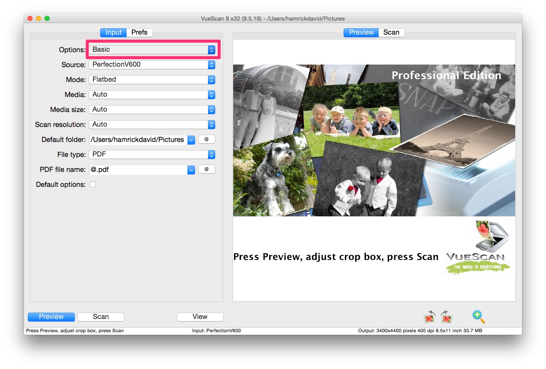Edit the PDF file name field
Image resolution: width=546 pixels, height=369 pixels.
click(137, 169)
